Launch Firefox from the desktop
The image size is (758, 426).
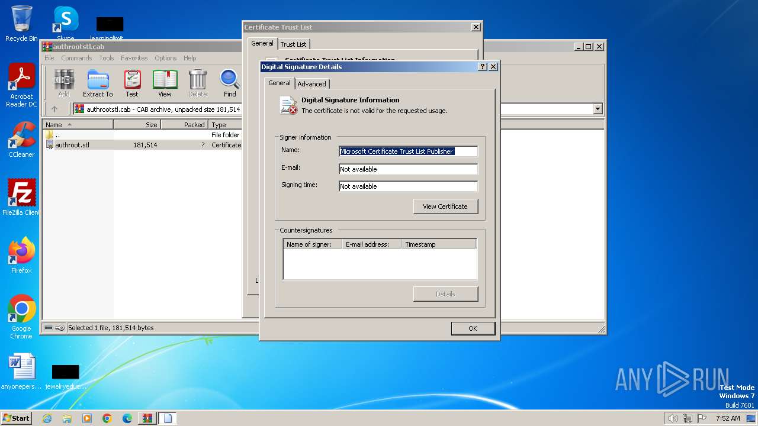point(21,255)
